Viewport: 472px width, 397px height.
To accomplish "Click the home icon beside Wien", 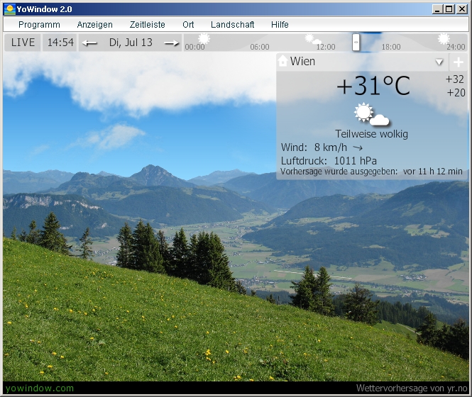I will (282, 61).
